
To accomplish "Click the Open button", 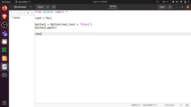I will [x=41, y=7].
